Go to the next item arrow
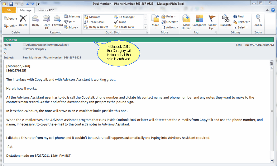277x166 pixels. click(33, 4)
